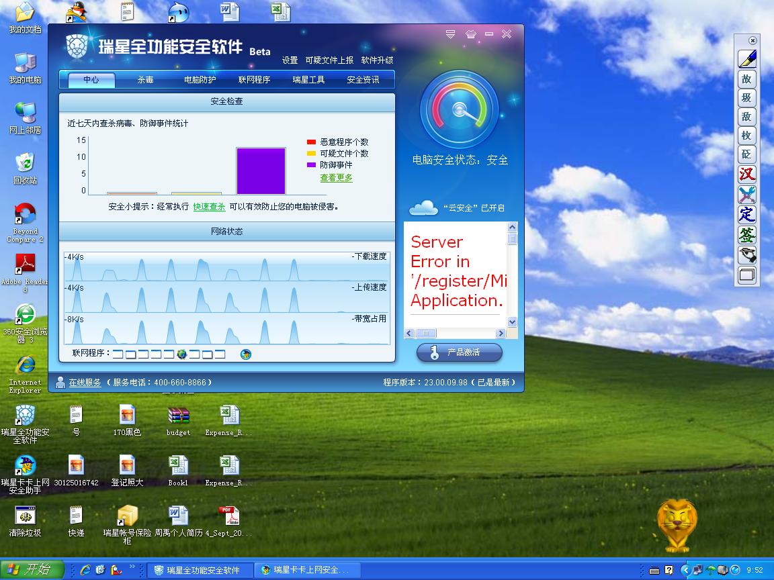Select the 回收站 recycle bin icon
774x580 pixels.
tap(25, 169)
